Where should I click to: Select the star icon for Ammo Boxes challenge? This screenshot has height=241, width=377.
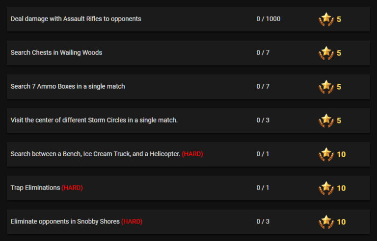(x=326, y=87)
